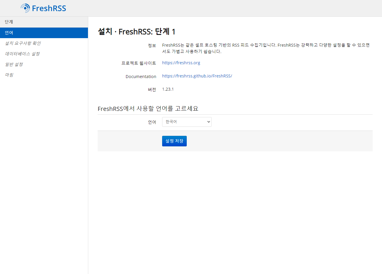
Task: Click the FreshRSS에서 사용할 언어를 고르세요 heading
Action: [x=148, y=109]
